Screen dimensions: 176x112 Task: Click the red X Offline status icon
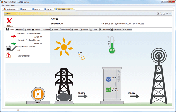coord(9,21)
